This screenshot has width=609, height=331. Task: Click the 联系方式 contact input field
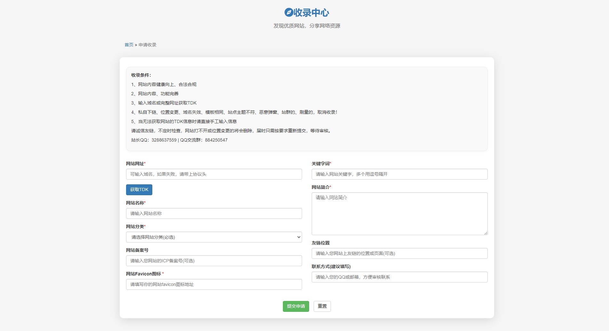pos(399,277)
